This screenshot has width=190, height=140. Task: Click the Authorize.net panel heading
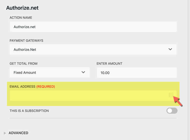(22, 8)
